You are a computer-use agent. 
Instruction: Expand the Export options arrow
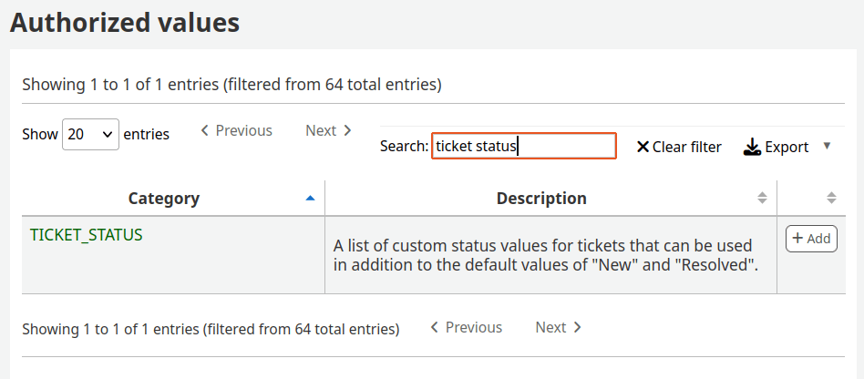827,146
